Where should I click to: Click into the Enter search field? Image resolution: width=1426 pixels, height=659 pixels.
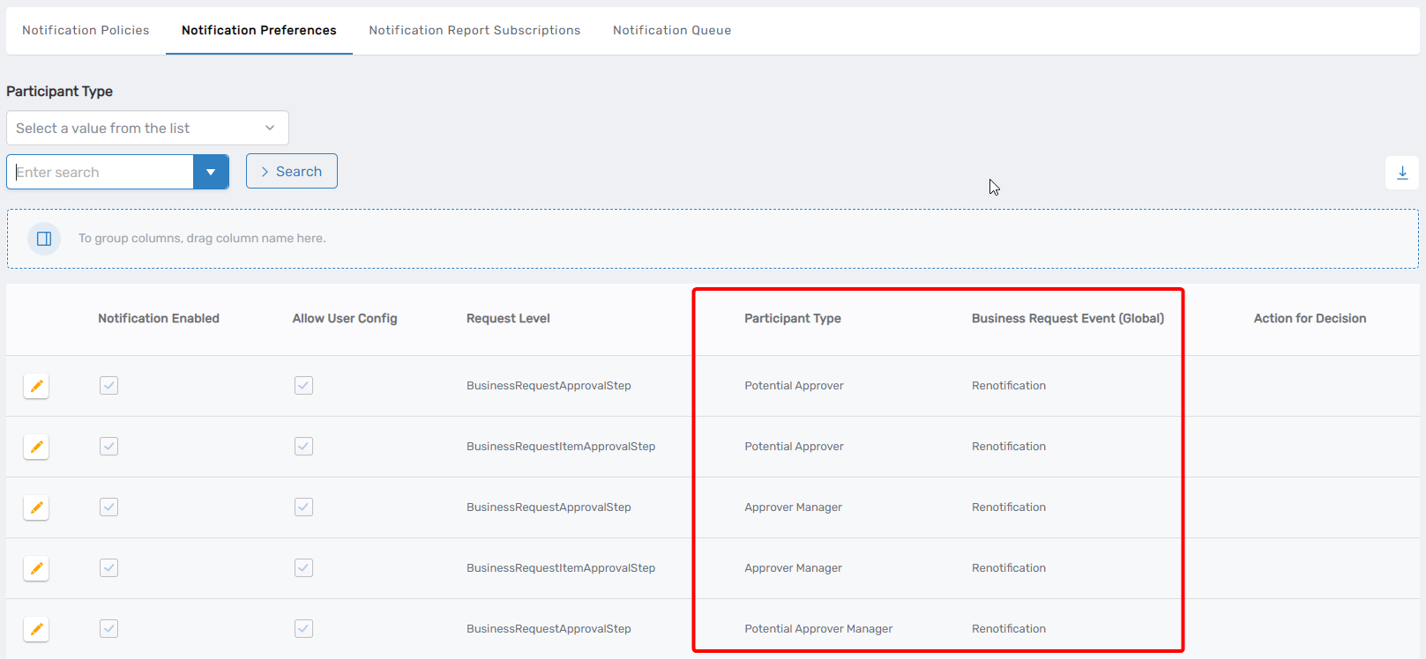[x=101, y=172]
